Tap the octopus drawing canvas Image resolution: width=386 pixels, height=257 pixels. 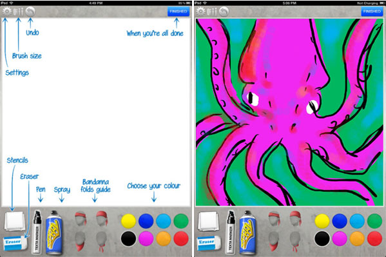coord(289,112)
